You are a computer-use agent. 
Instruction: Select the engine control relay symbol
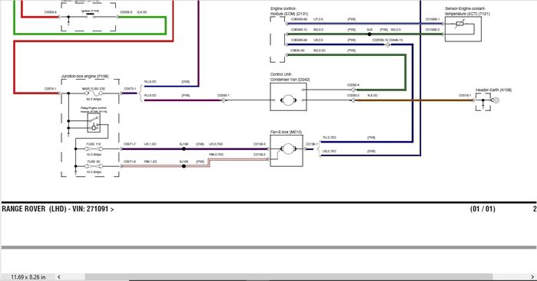point(94,123)
